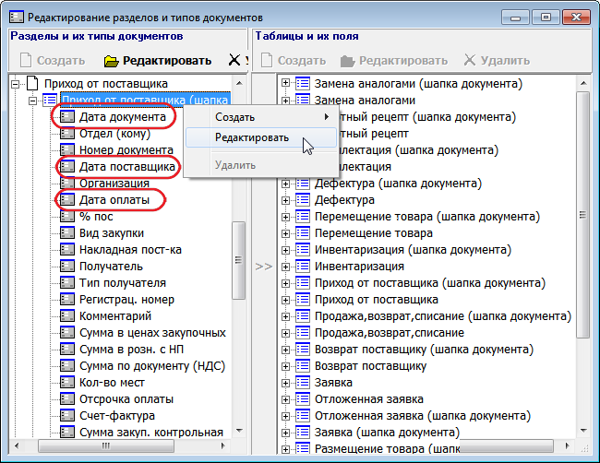Select Сумма закуп. контрольная field

point(151,433)
